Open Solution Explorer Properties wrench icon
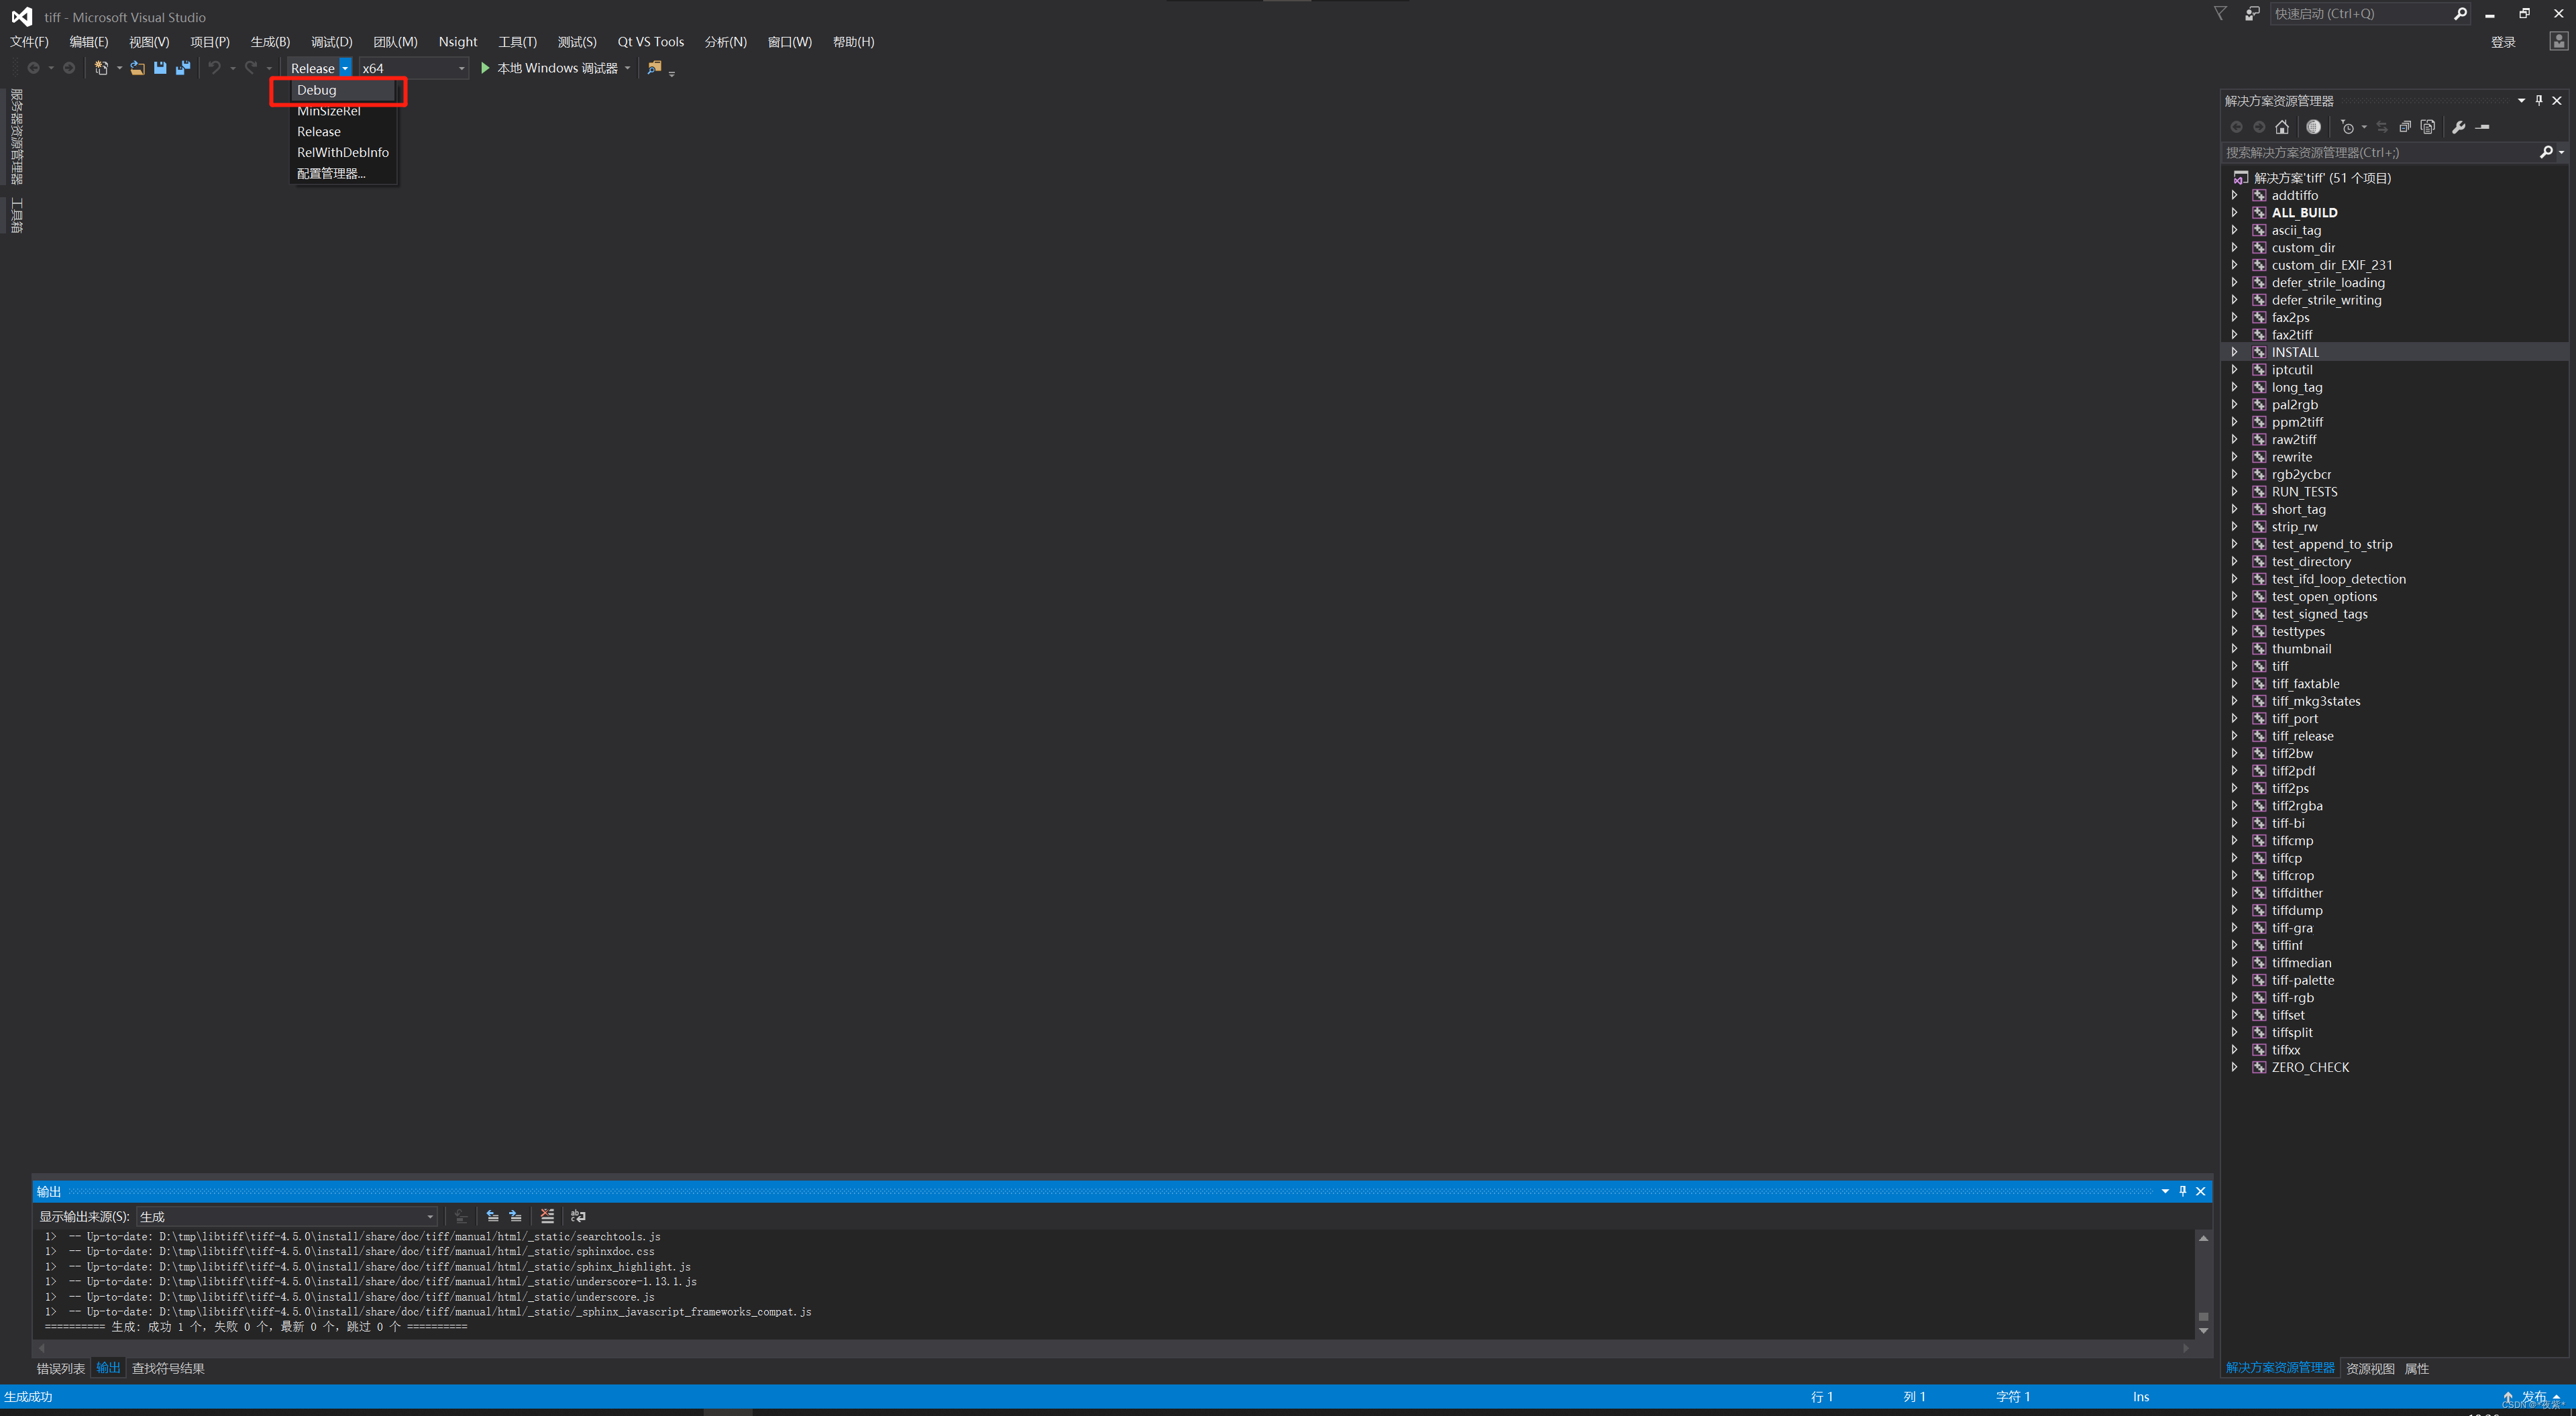Image resolution: width=2576 pixels, height=1416 pixels. [x=2460, y=127]
